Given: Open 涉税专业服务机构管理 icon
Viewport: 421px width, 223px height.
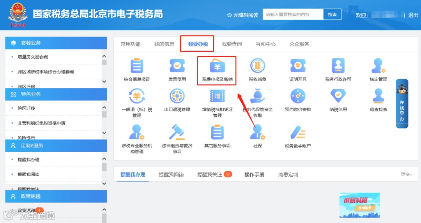Looking at the screenshot, I should [x=137, y=132].
